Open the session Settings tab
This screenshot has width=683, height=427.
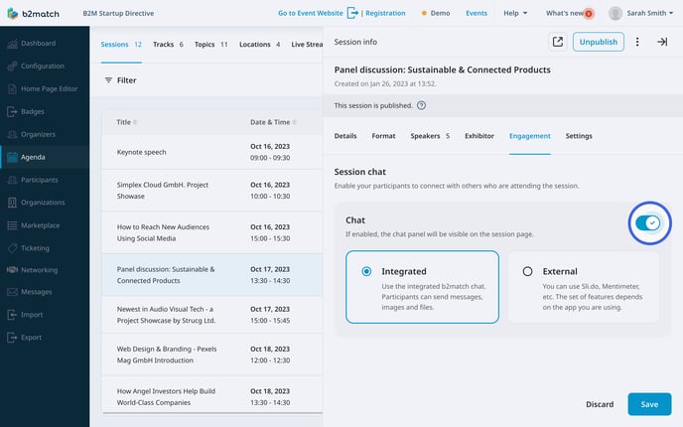click(x=579, y=136)
